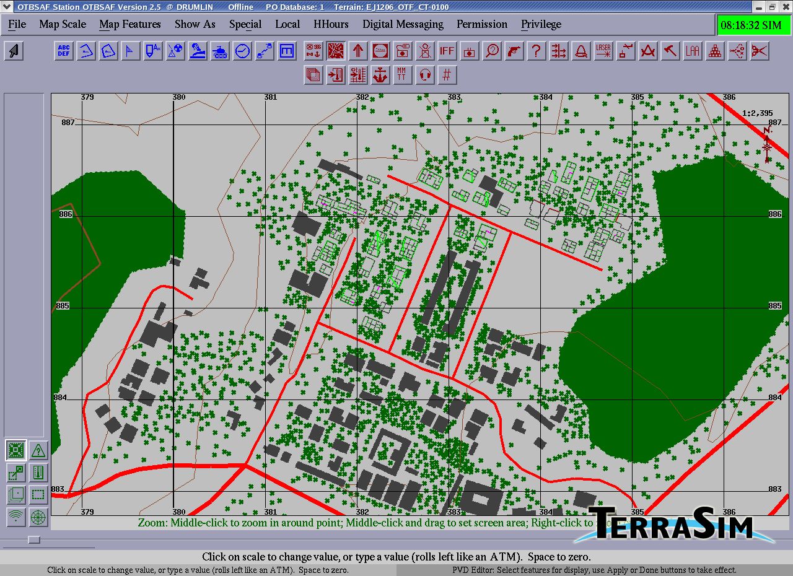Toggle the green stacked-page center button
793x576 pixels.
16,495
